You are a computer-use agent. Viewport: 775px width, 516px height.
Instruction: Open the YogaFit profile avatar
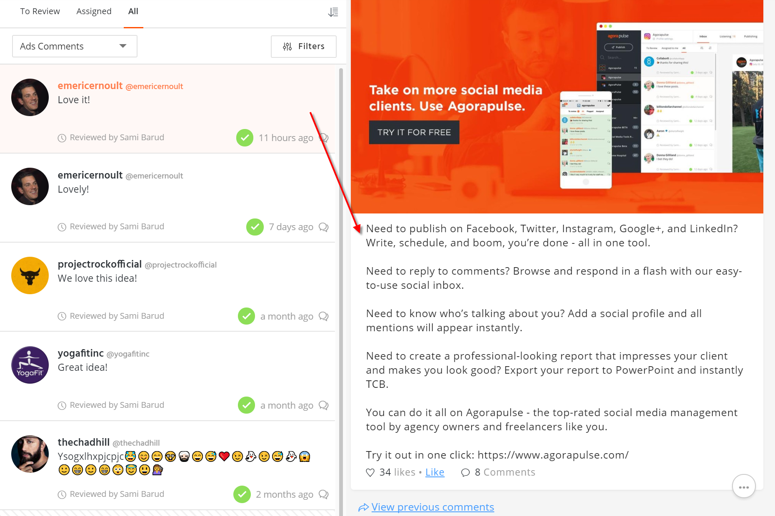click(x=30, y=365)
